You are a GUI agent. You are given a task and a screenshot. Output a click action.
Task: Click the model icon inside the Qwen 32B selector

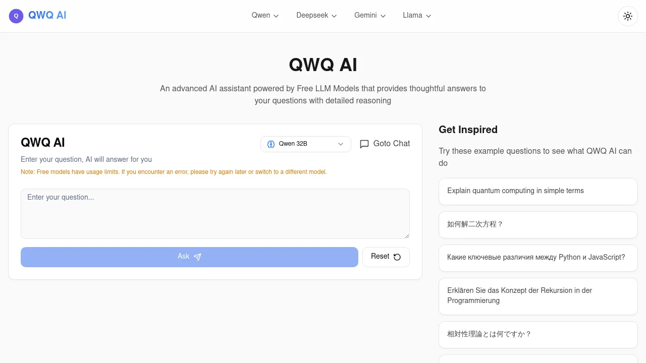(x=271, y=144)
